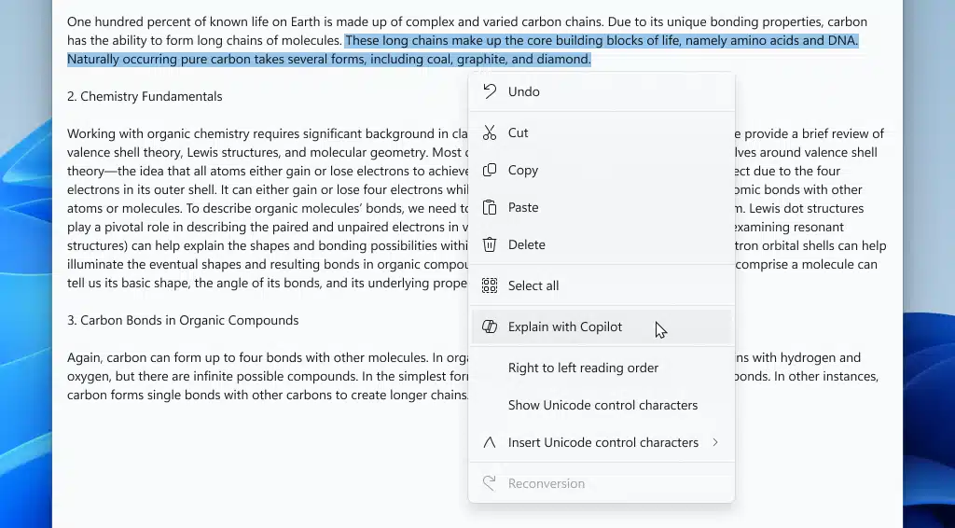This screenshot has height=528, width=955.
Task: Click the Copilot logo icon
Action: pos(490,327)
